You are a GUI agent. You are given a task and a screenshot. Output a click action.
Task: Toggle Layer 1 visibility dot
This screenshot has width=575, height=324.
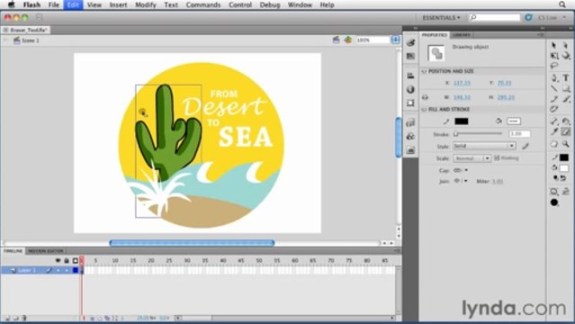[58, 270]
